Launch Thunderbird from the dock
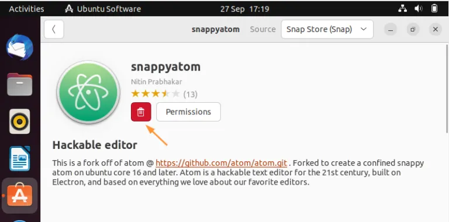Image resolution: width=449 pixels, height=222 pixels. point(19,47)
